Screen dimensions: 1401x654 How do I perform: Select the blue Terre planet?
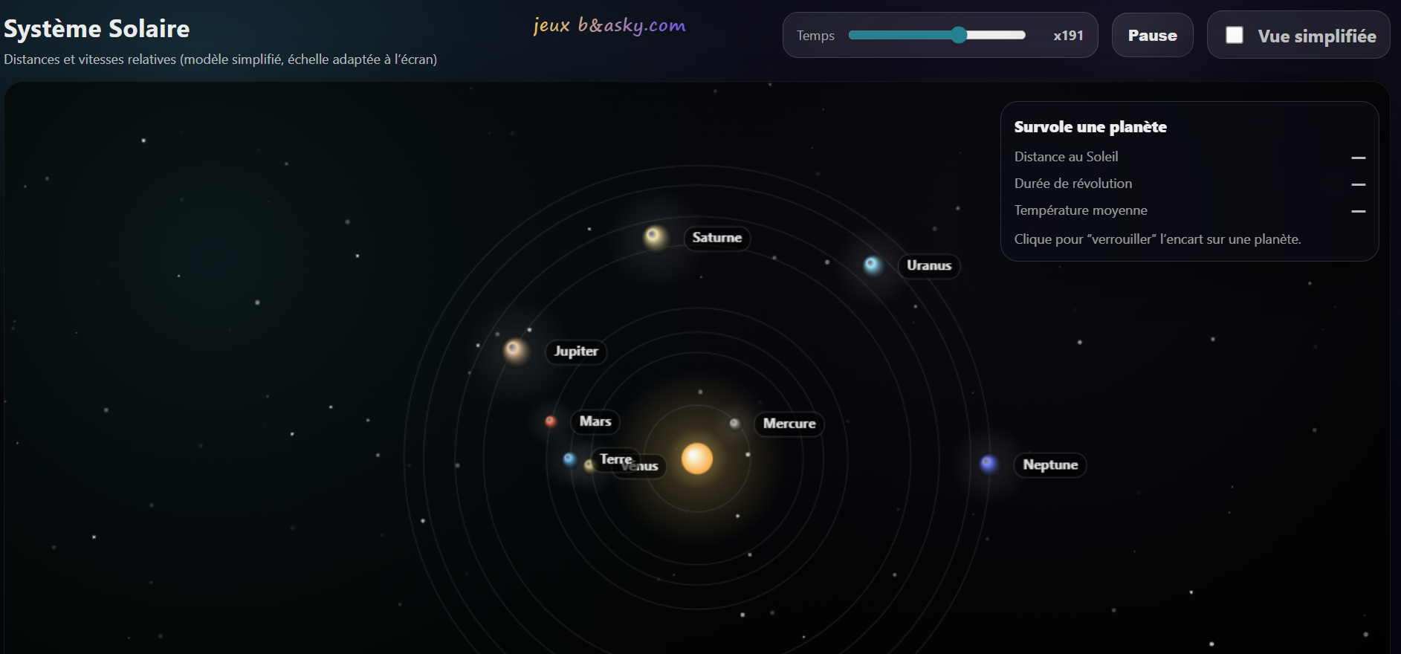tap(569, 459)
